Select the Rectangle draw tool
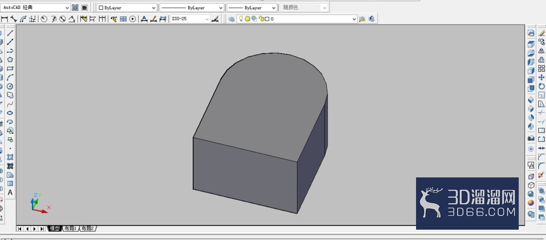This screenshot has width=546, height=240. point(10,69)
